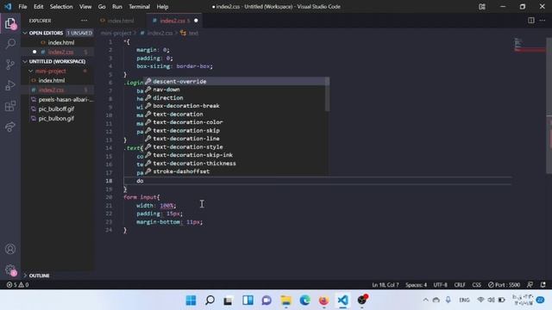The image size is (552, 310).
Task: Open Source Control view
Action: pos(10,65)
